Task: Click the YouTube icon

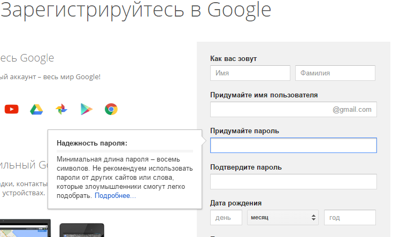Action: click(11, 109)
